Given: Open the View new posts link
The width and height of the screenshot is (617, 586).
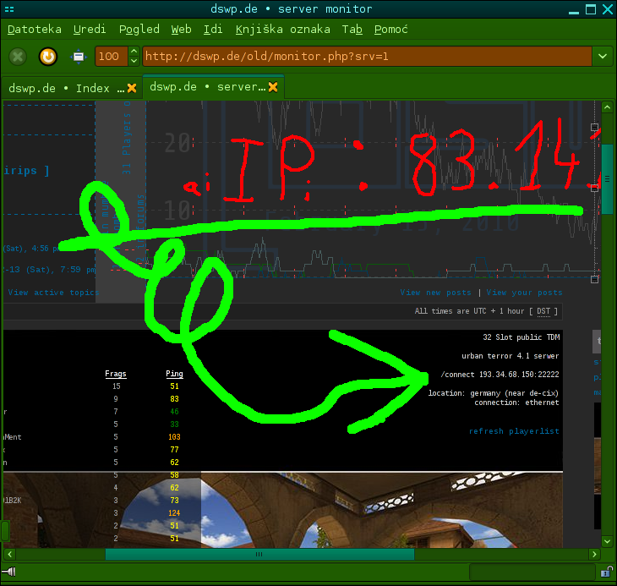Looking at the screenshot, I should [x=435, y=293].
